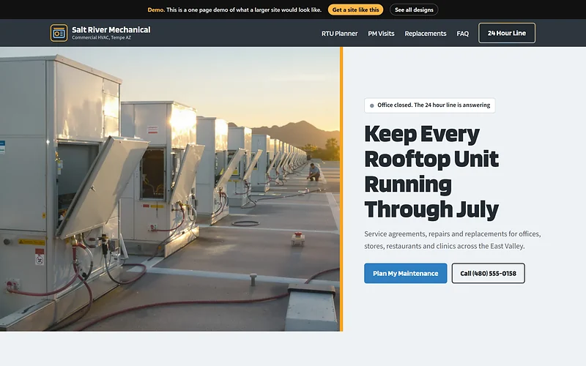Viewport: 586px width, 366px height.
Task: Click the Service agreements description text
Action: [x=453, y=240]
